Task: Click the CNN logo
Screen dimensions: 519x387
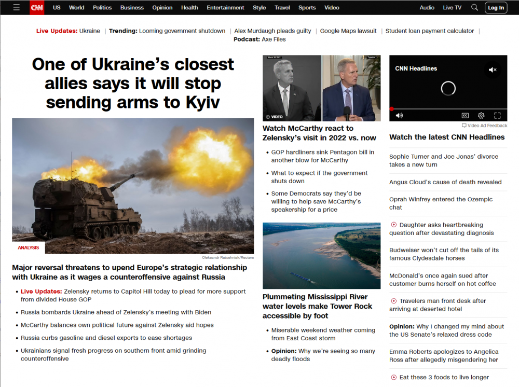Action: tap(37, 7)
